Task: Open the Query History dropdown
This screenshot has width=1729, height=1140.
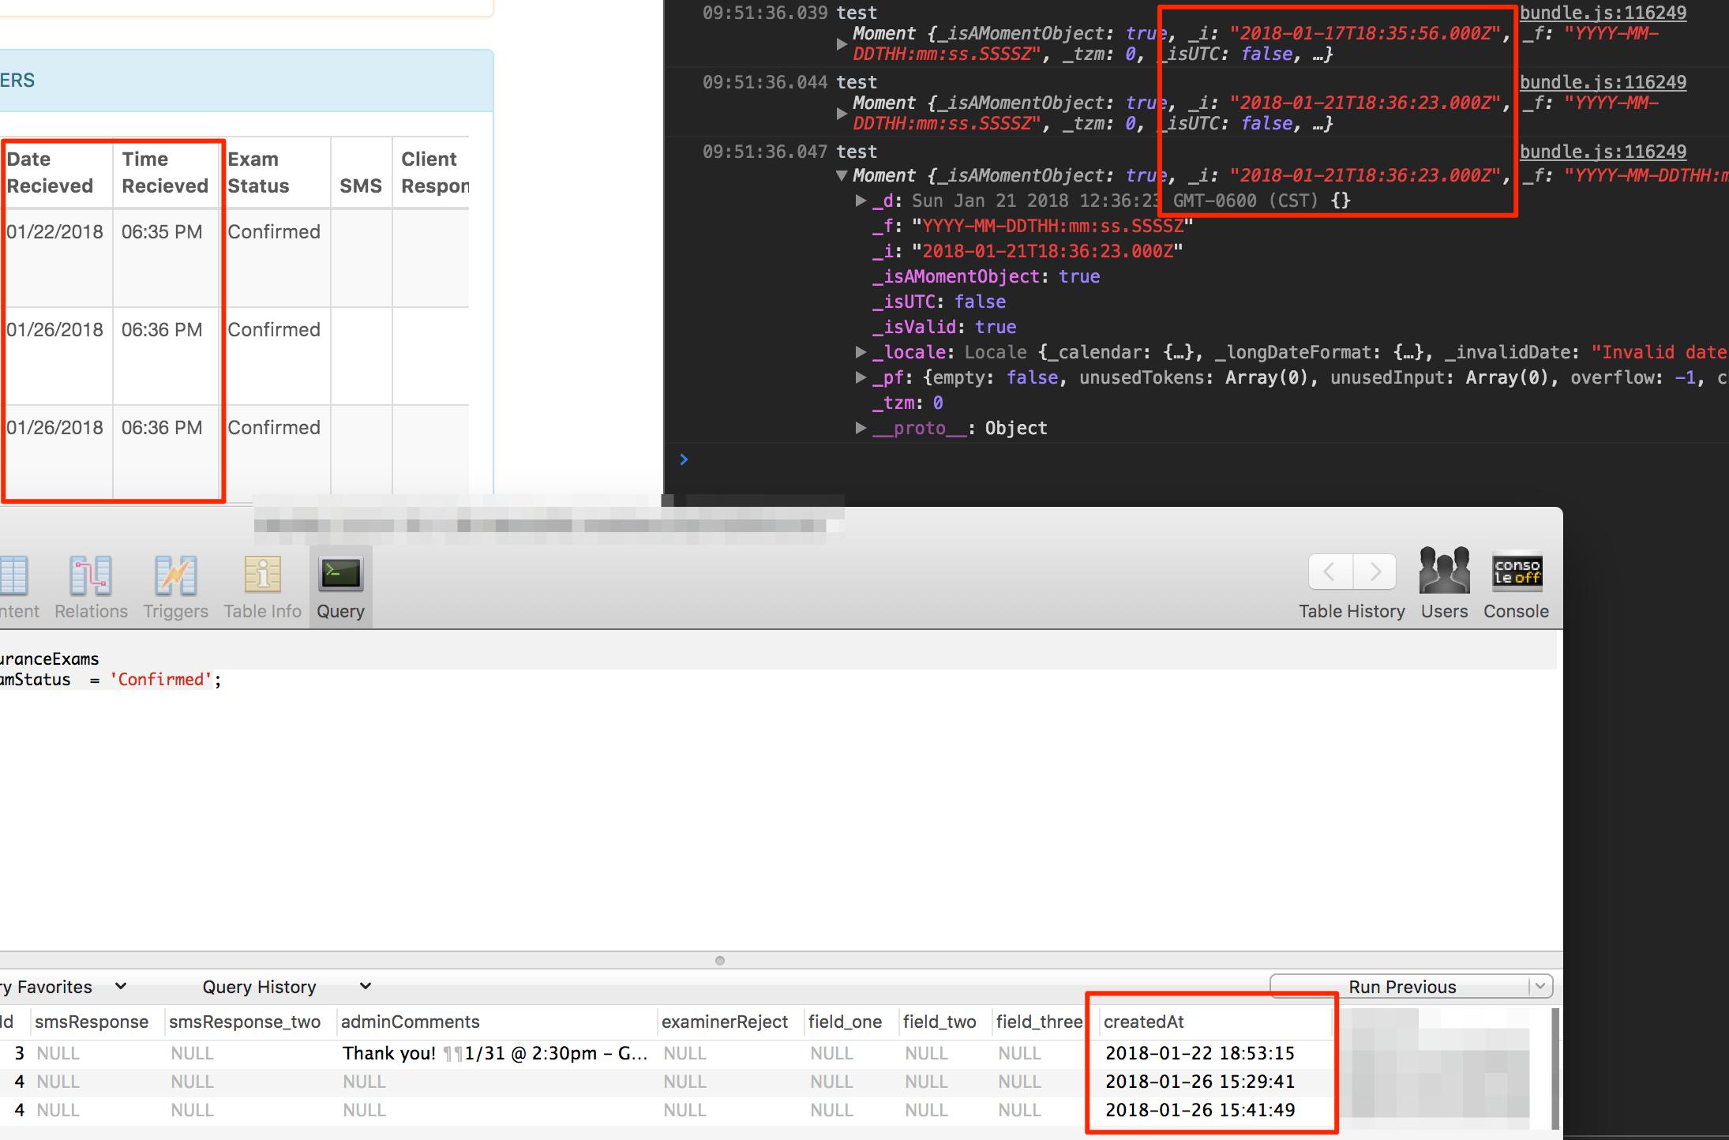Action: tap(364, 986)
